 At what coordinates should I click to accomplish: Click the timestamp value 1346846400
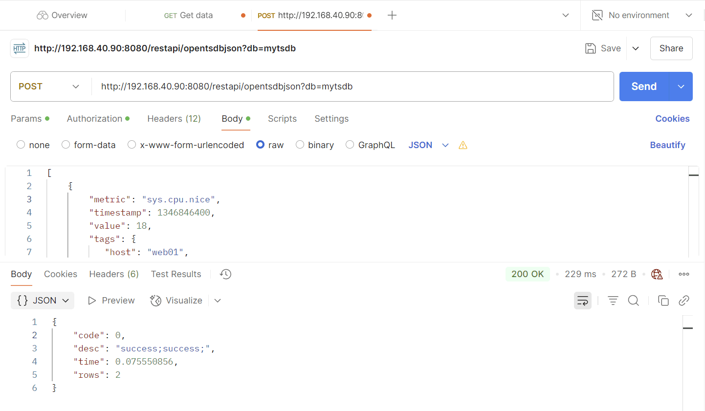[x=184, y=213]
